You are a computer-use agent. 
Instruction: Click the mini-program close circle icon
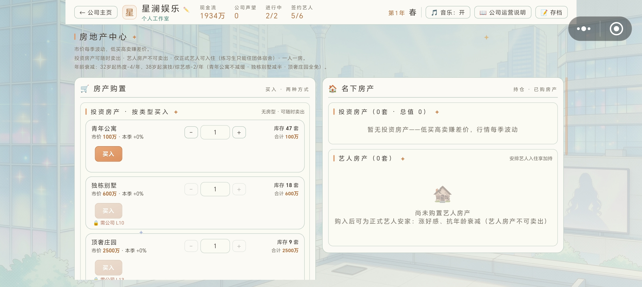pyautogui.click(x=616, y=29)
